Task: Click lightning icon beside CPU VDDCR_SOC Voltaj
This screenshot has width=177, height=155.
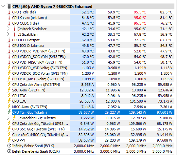Action: 9,73
